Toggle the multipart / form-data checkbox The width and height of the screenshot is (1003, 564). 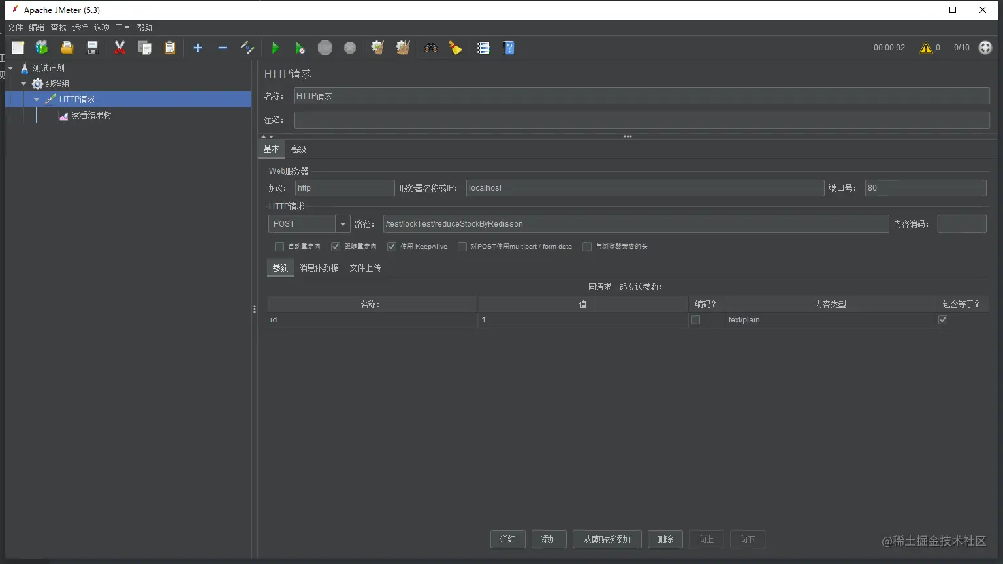(x=462, y=247)
